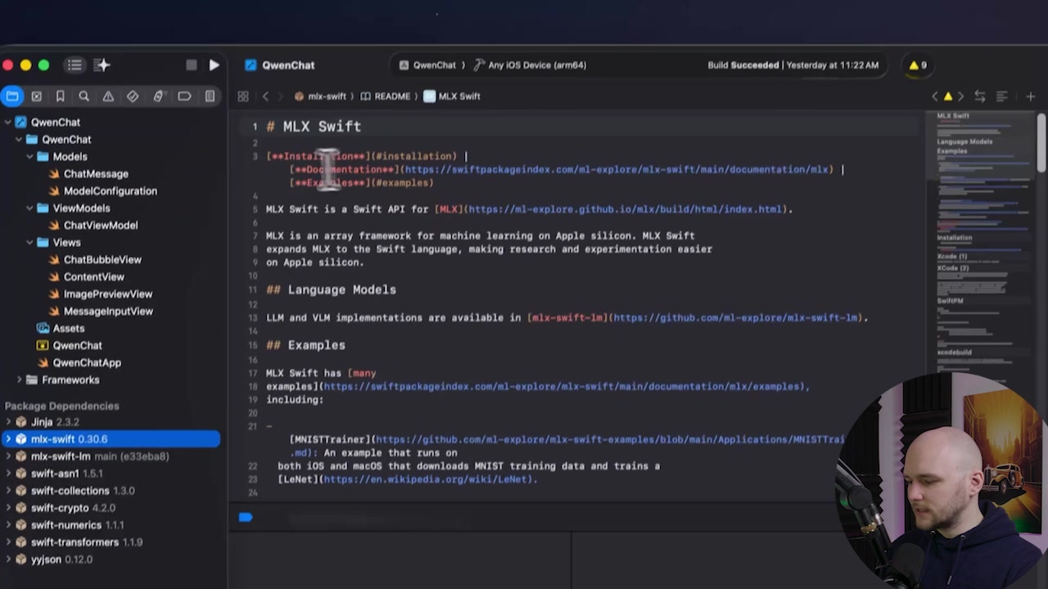
Task: Expand the Frameworks group
Action: (x=19, y=380)
